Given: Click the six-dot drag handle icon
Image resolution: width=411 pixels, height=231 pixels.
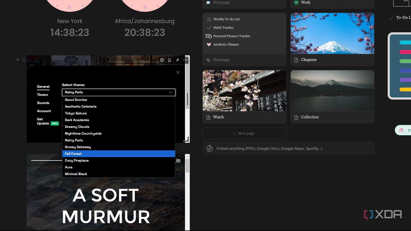Looking at the screenshot, I should [24, 60].
